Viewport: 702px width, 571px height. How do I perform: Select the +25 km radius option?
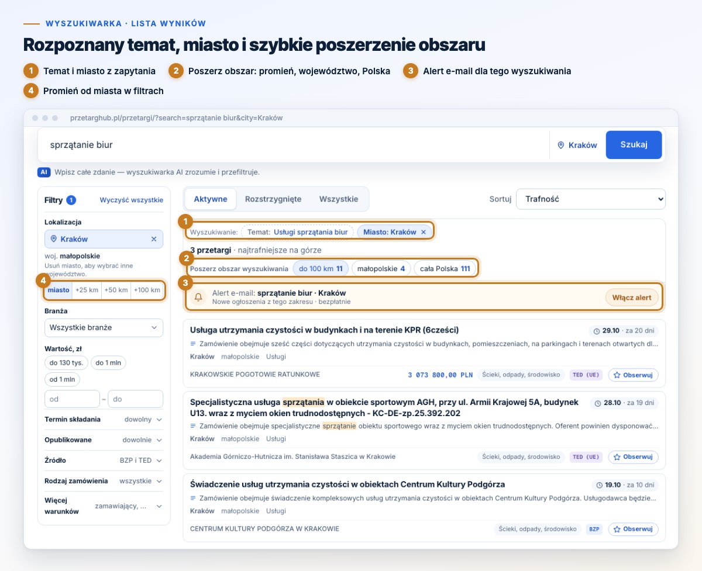87,290
